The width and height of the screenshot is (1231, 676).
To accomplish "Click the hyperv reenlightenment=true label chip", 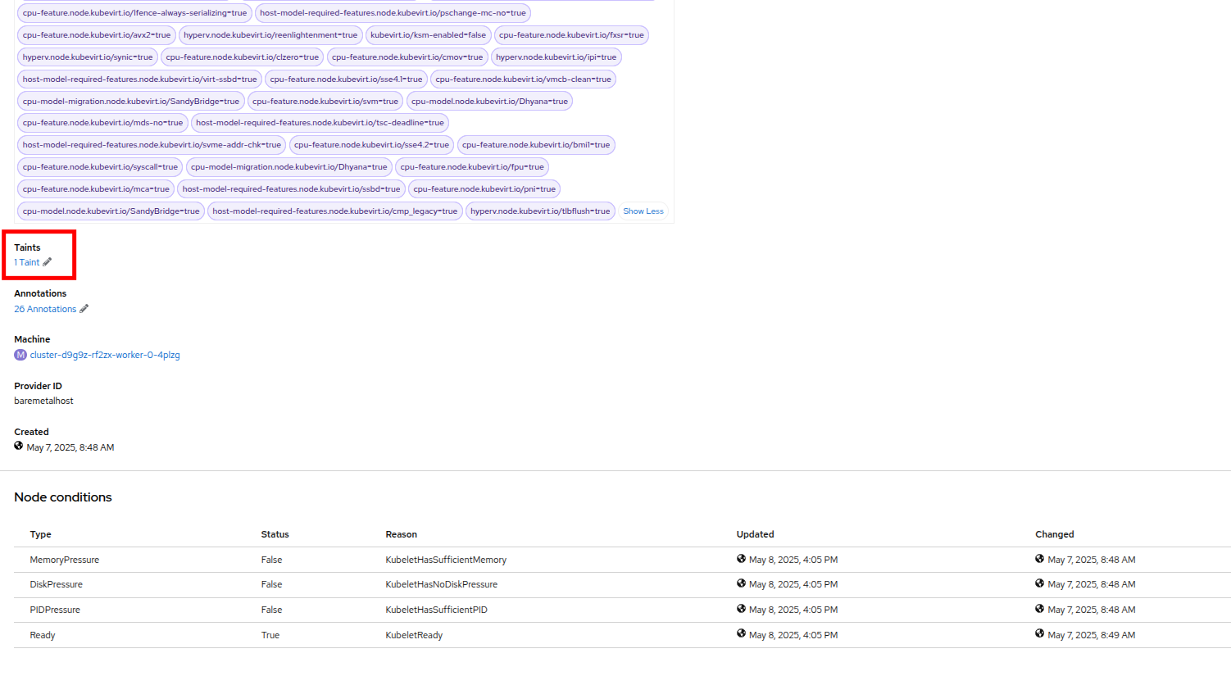I will (270, 35).
